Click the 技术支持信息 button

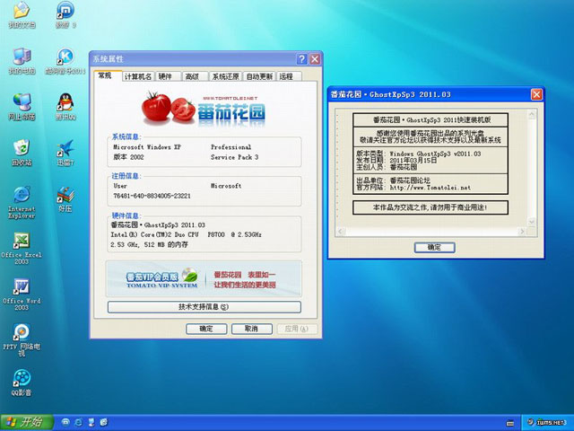pos(204,307)
